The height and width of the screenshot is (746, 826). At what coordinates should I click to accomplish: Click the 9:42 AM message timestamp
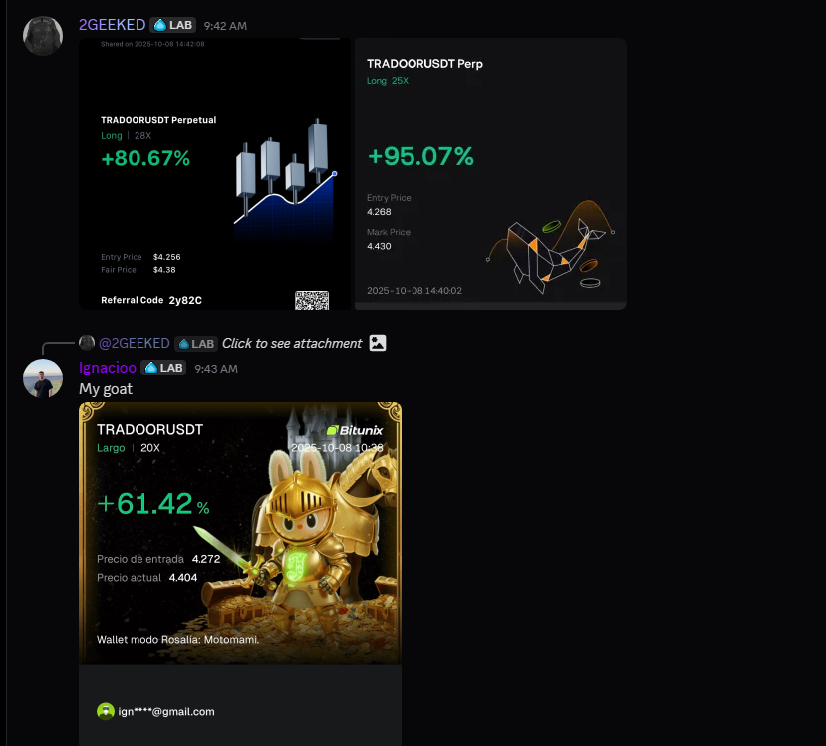(225, 26)
